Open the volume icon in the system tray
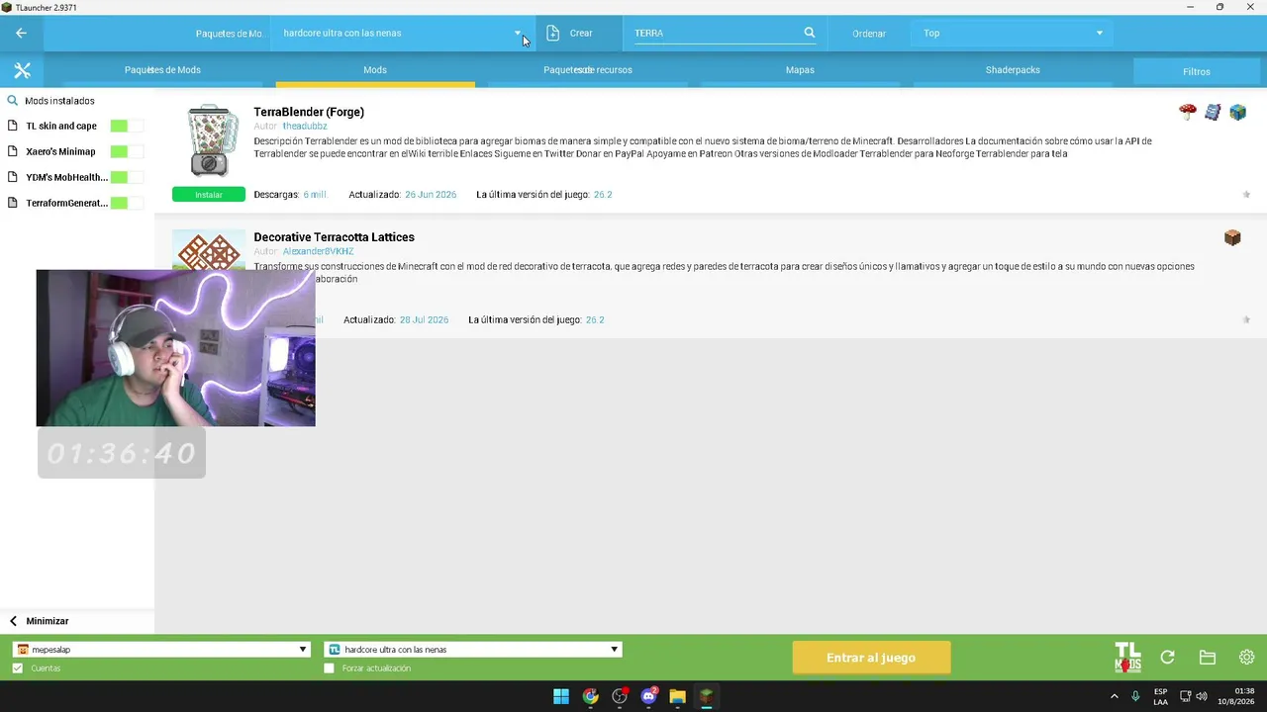The height and width of the screenshot is (712, 1267). [x=1202, y=696]
